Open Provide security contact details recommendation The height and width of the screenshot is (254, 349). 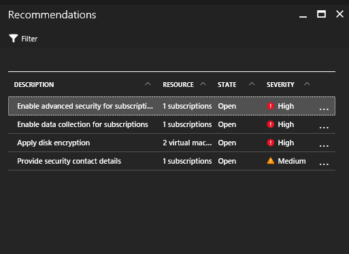click(171, 161)
